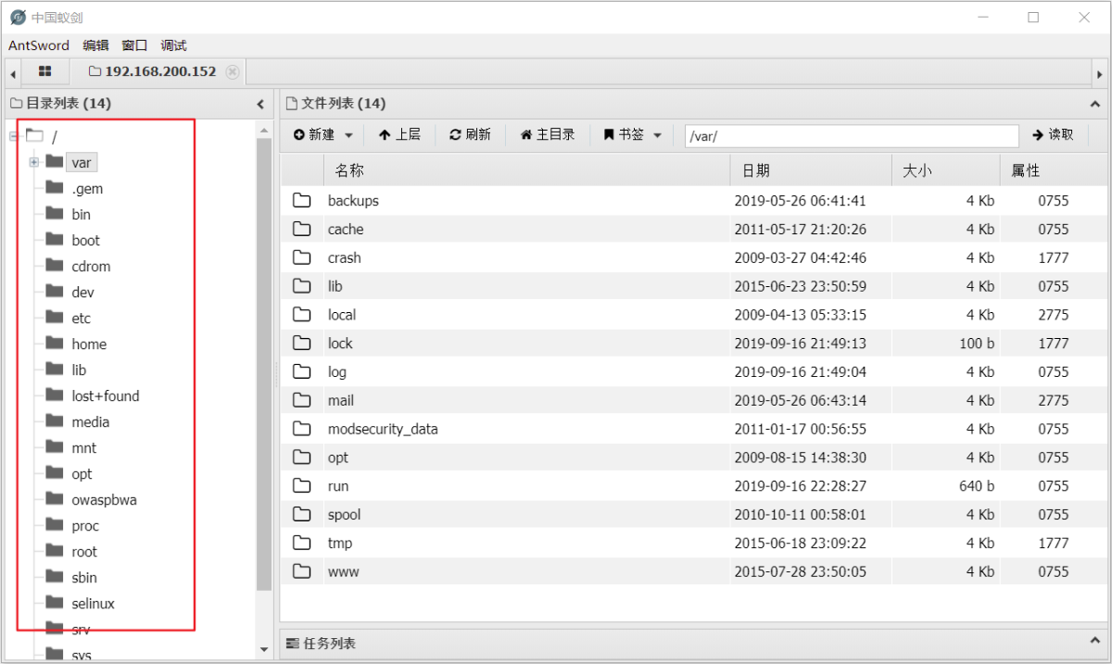This screenshot has width=1112, height=664.
Task: Collapse the root / tree node
Action: (14, 136)
